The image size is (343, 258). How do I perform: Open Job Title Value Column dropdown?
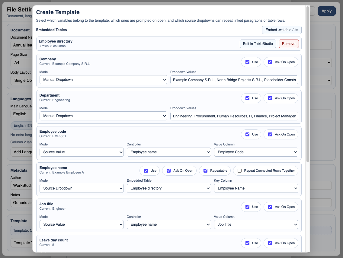(256, 224)
